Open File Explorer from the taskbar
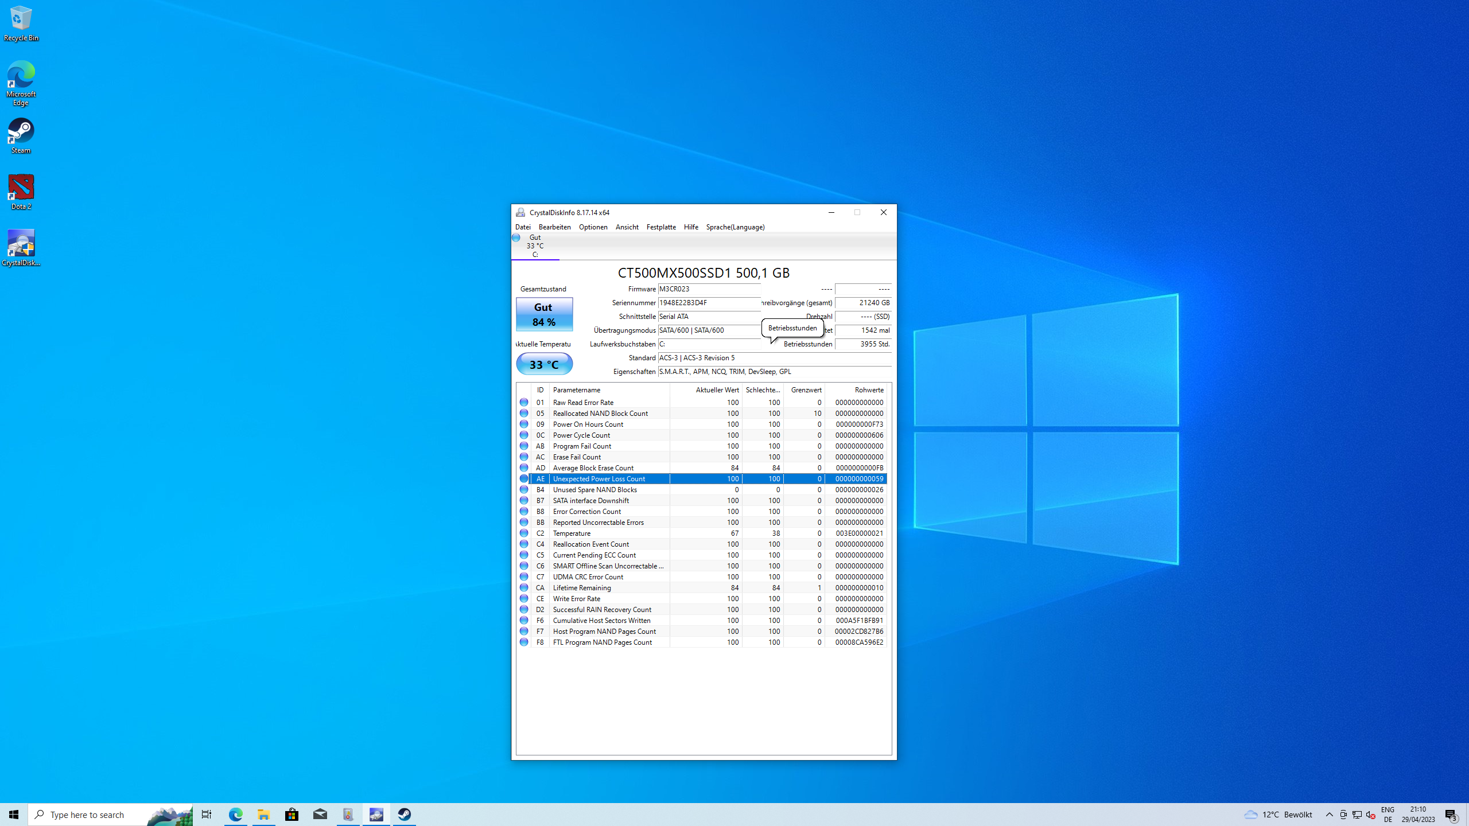Screen dimensions: 1469x826 coord(263,815)
